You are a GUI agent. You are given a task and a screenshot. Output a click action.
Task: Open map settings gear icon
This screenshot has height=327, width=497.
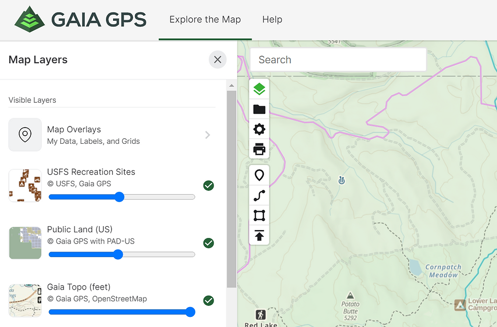pos(259,129)
